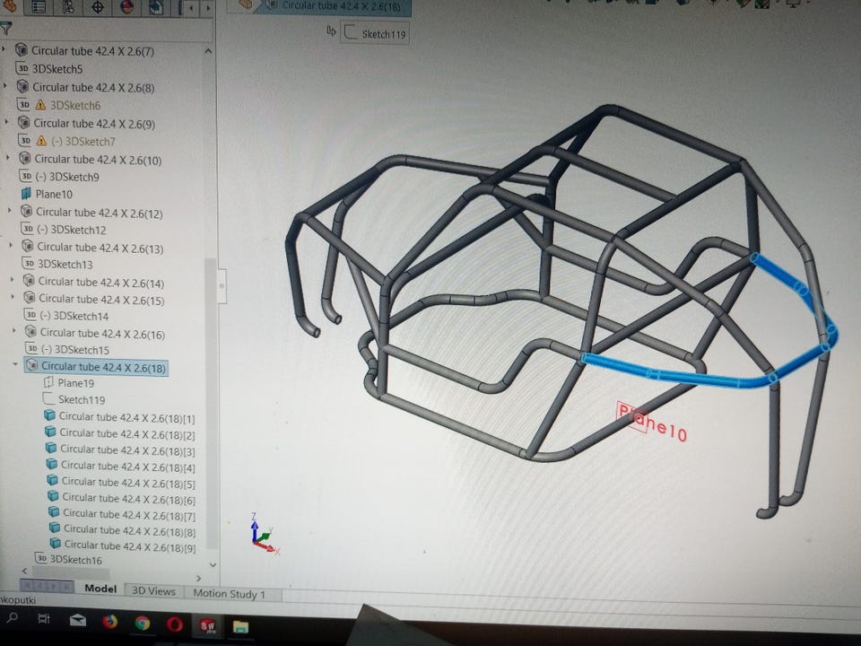This screenshot has height=646, width=861.
Task: Select (-) 3DSketch15 tree entry
Action: pos(75,350)
